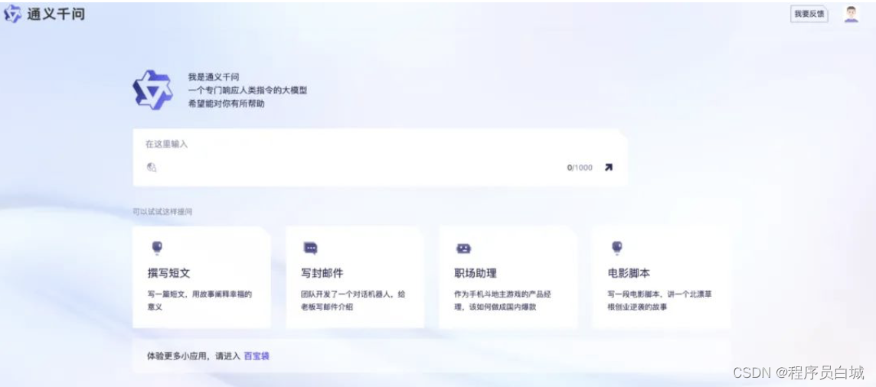The height and width of the screenshot is (387, 876).
Task: Click description 写一篇短文，用故事阐释幸福的意义
Action: tap(199, 301)
